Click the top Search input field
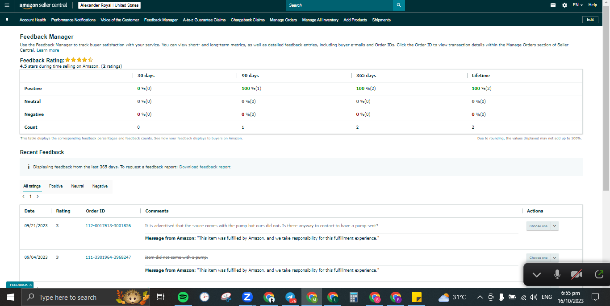The image size is (610, 306). tap(339, 5)
